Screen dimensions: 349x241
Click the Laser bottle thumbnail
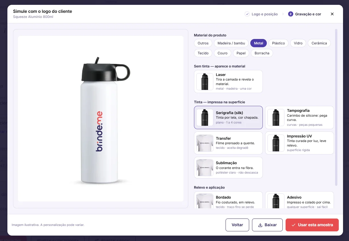tap(205, 82)
